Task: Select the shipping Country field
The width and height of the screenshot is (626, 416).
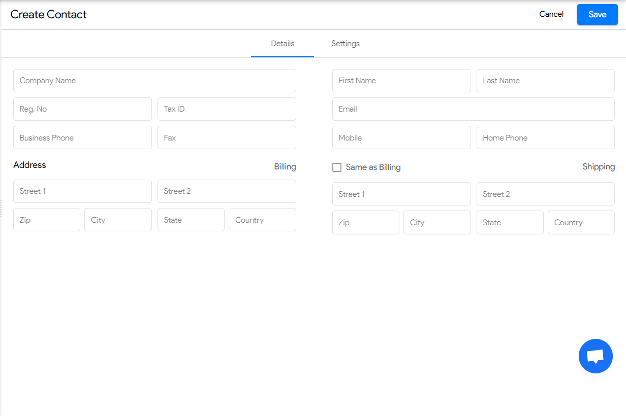Action: coord(581,223)
